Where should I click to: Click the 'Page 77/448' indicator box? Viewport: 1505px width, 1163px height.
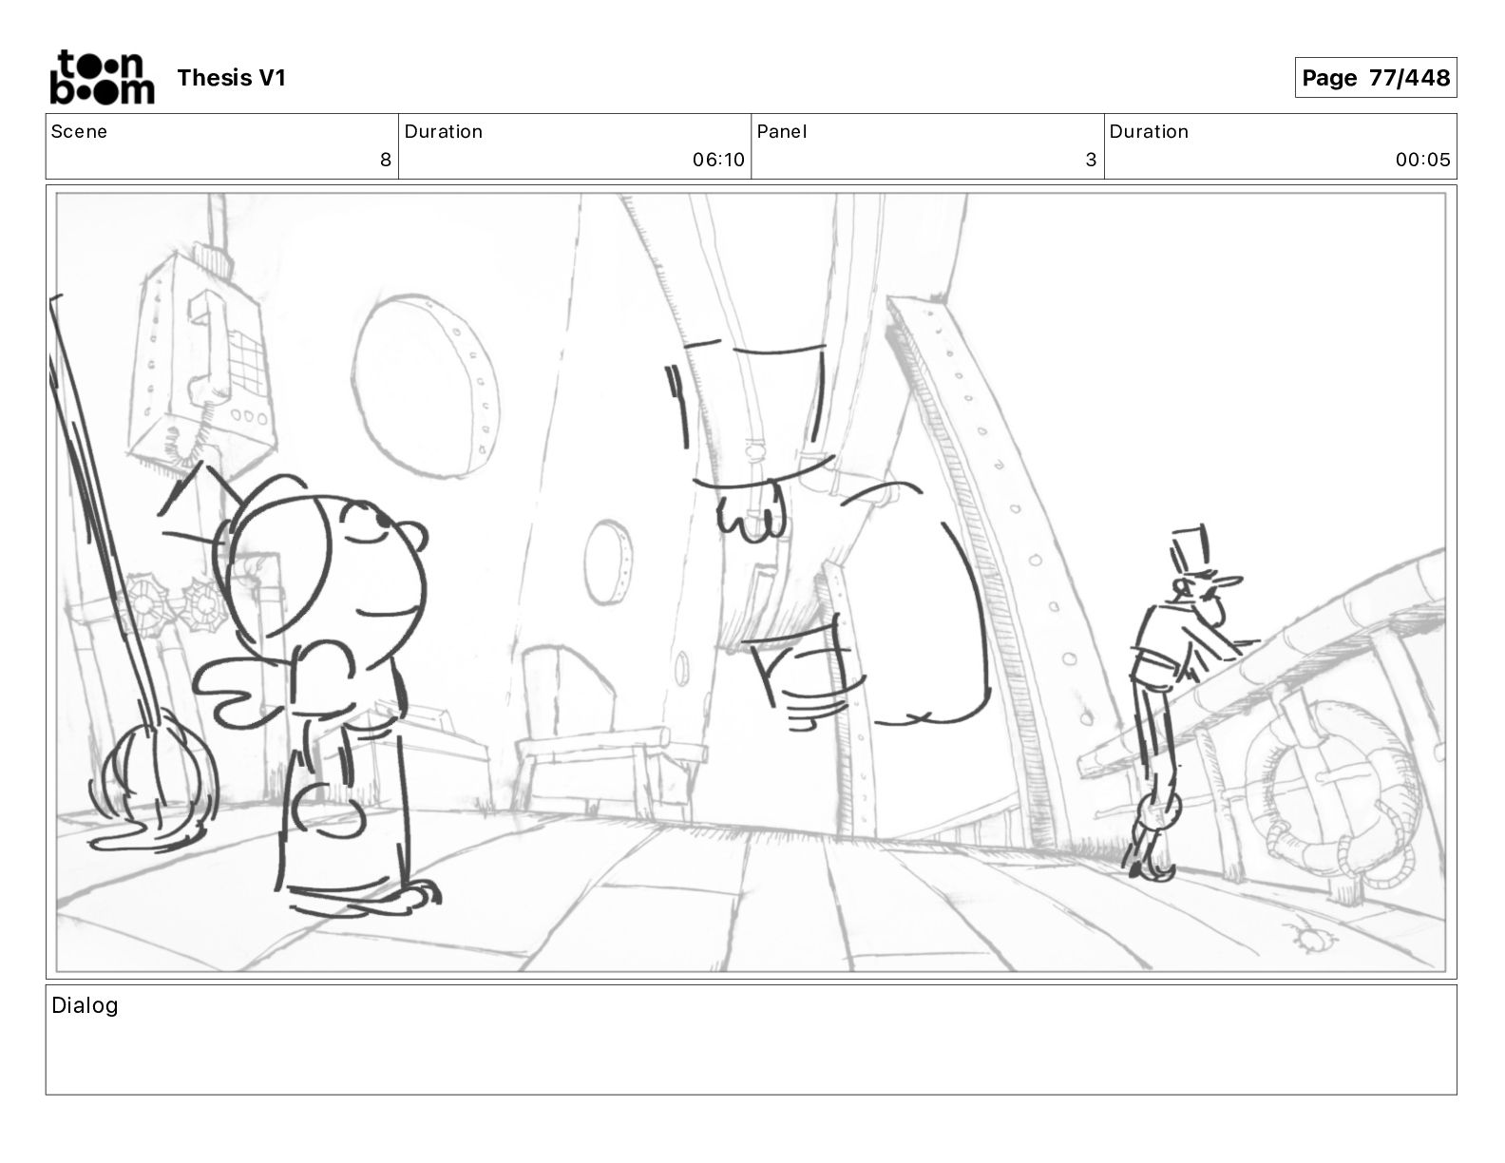pos(1375,78)
